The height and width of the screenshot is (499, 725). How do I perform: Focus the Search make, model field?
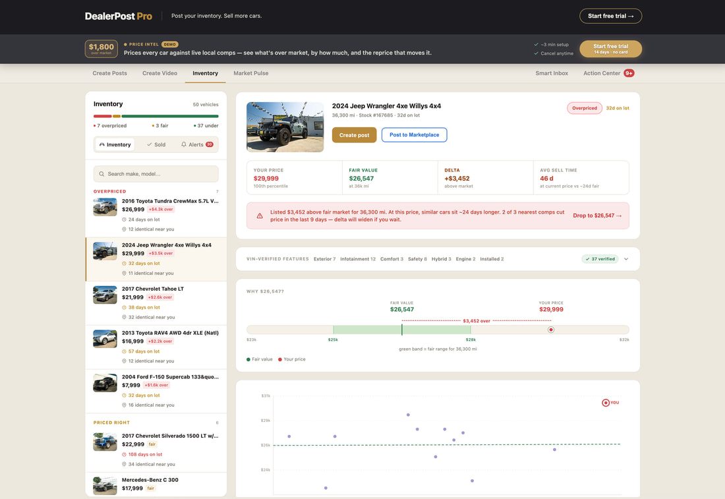pos(156,174)
